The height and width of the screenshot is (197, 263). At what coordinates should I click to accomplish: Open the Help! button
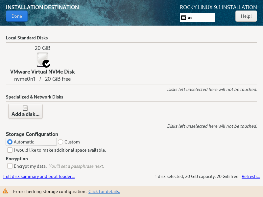(x=246, y=16)
